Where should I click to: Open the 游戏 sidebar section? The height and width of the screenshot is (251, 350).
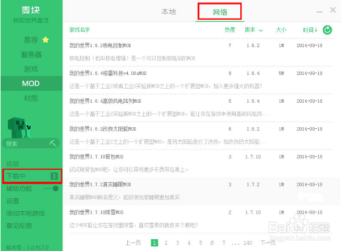coord(31,69)
